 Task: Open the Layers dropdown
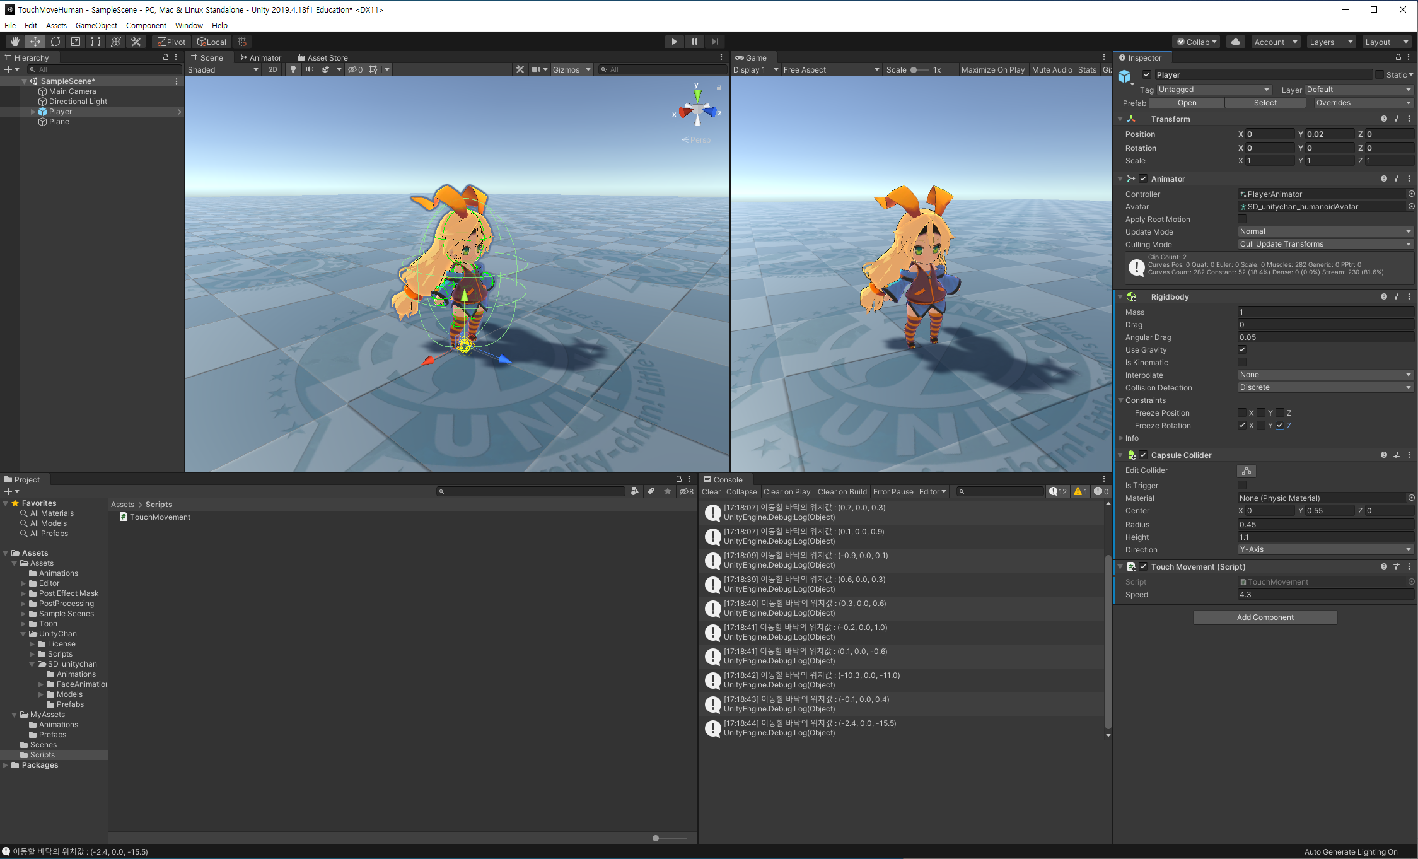(1330, 42)
